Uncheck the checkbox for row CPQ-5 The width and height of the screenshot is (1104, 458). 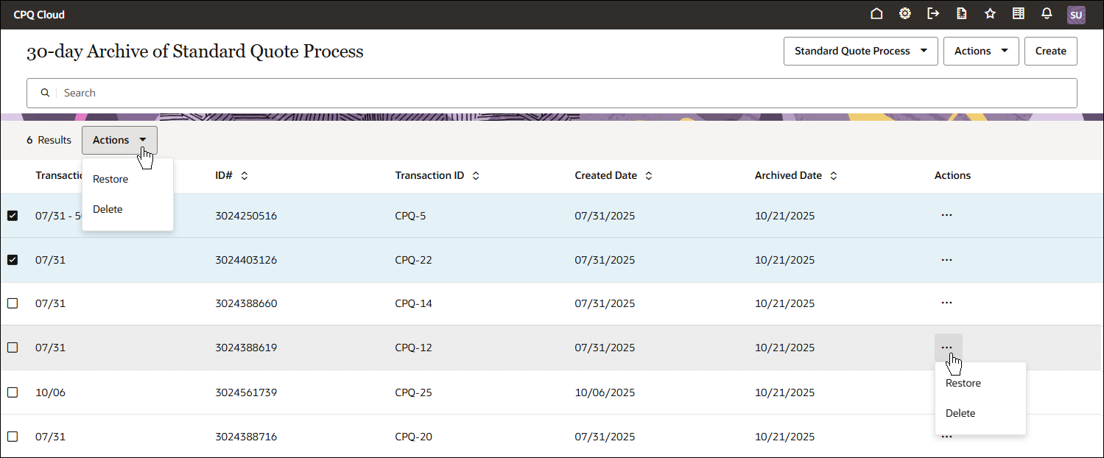tap(13, 216)
